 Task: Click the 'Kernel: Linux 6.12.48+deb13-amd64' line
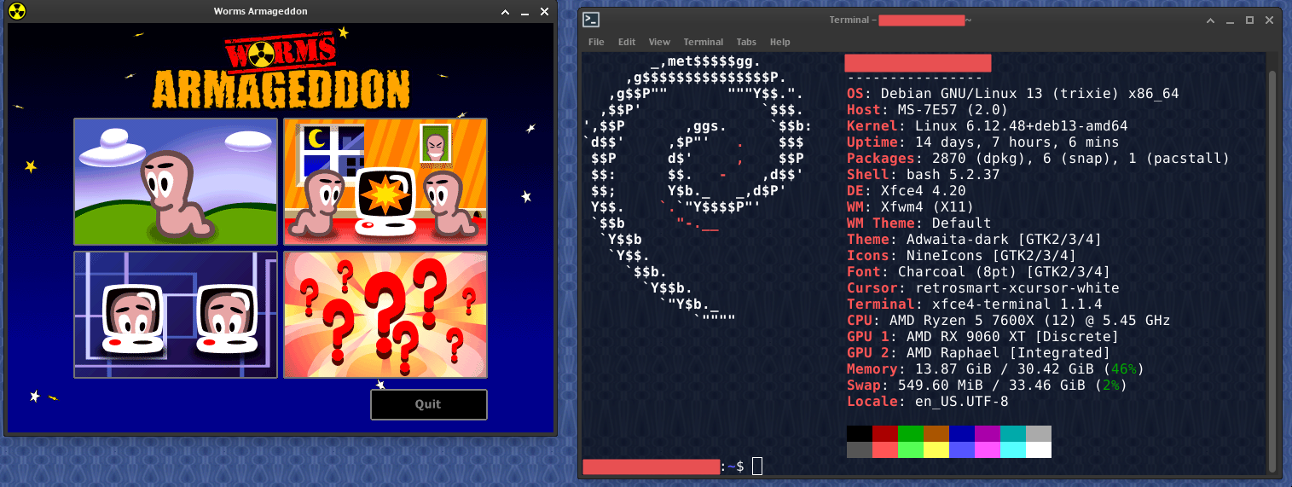[x=987, y=126]
